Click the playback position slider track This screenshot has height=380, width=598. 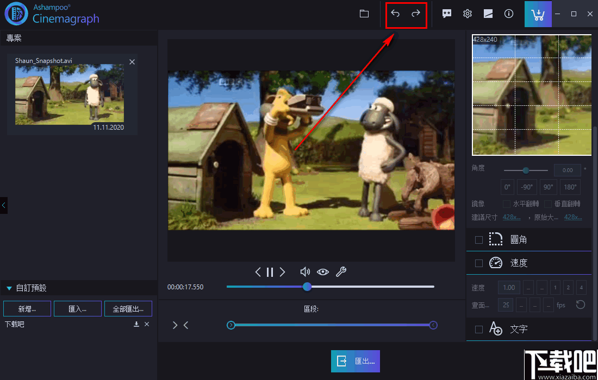(331, 287)
